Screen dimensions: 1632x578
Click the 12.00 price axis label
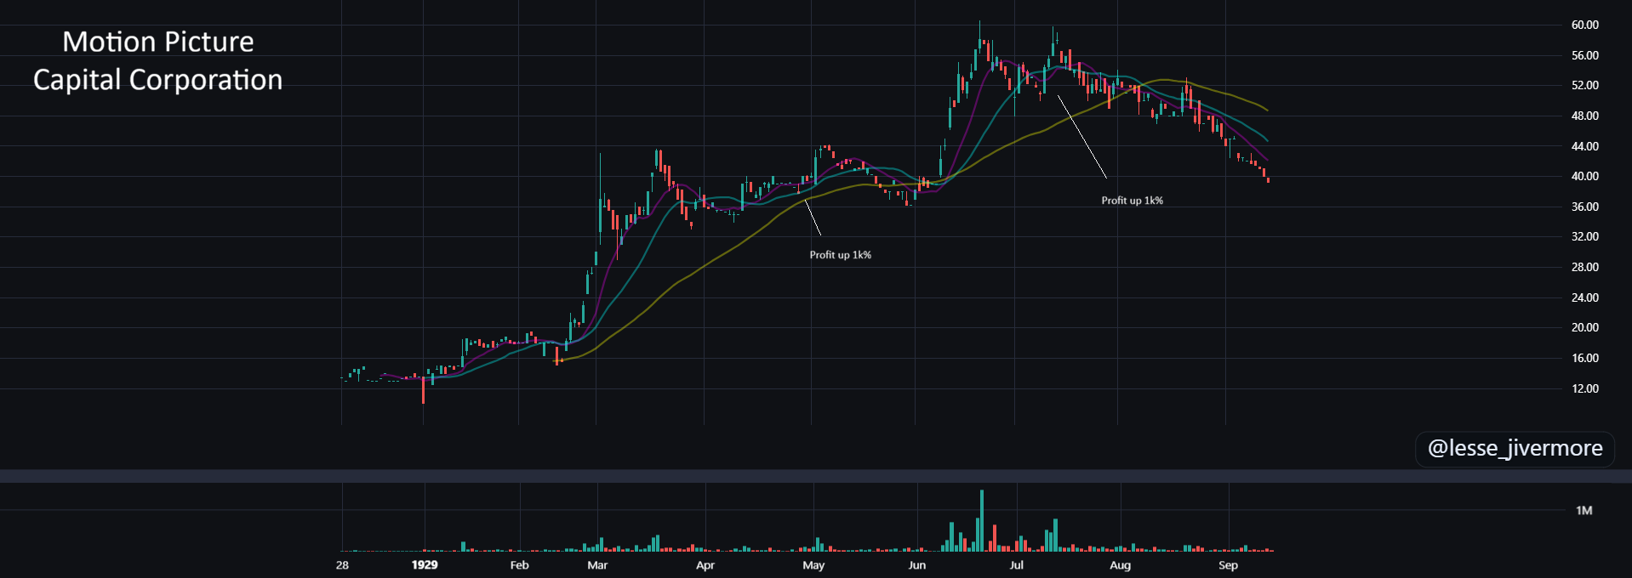coord(1584,388)
